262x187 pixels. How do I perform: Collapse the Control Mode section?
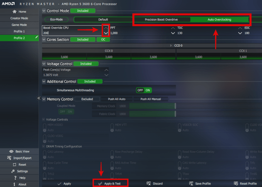(x=44, y=11)
